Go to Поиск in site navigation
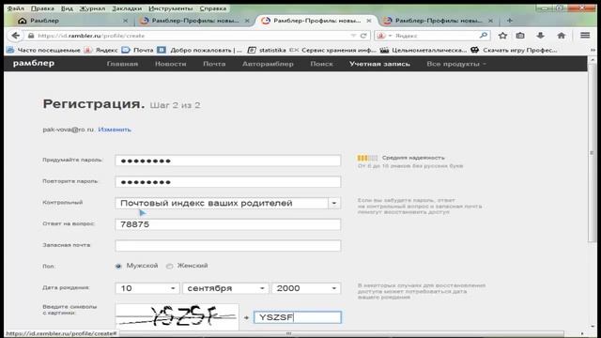The image size is (601, 338). 321,64
